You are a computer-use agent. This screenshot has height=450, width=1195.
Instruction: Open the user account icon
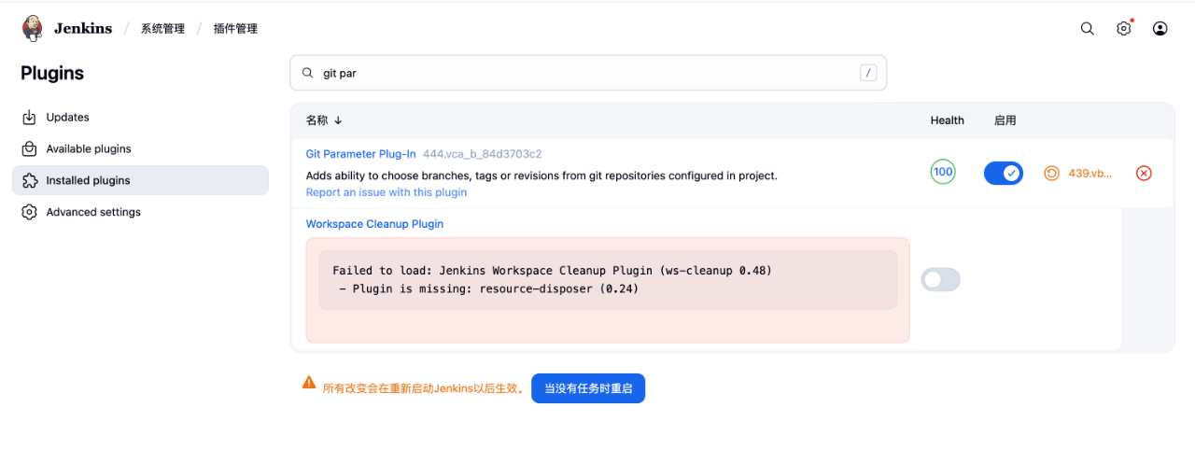pos(1160,29)
